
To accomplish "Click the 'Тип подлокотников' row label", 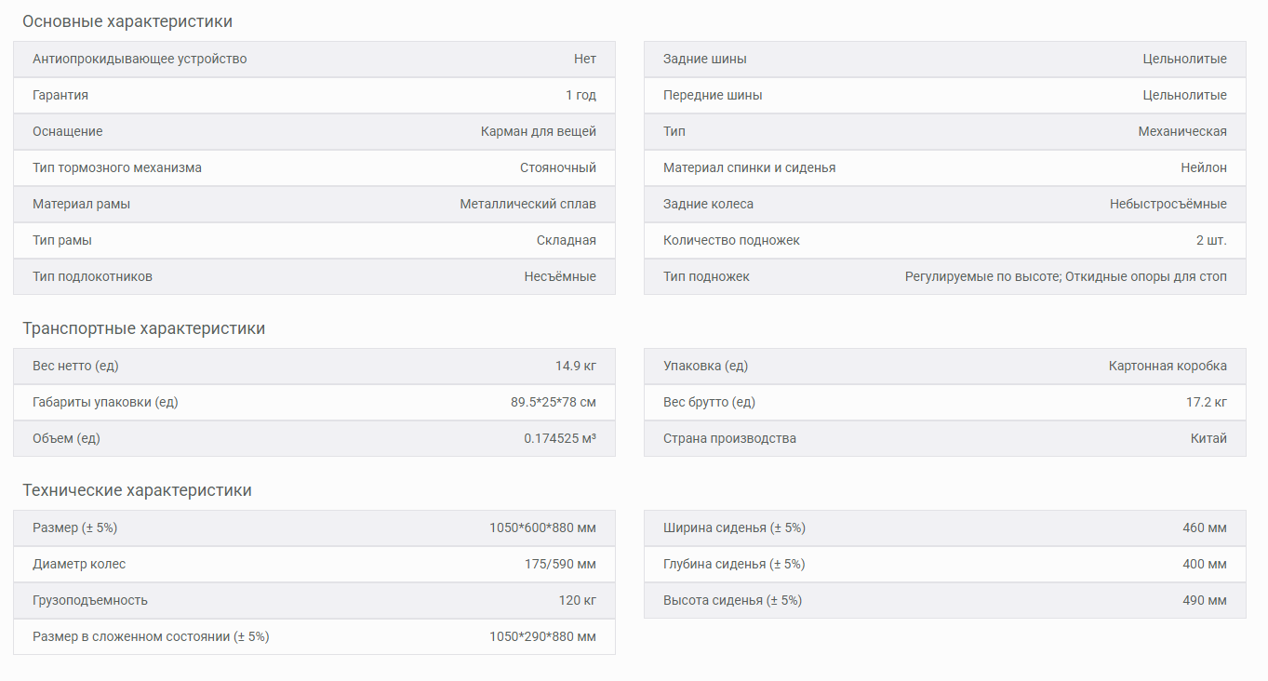I will click(x=92, y=276).
